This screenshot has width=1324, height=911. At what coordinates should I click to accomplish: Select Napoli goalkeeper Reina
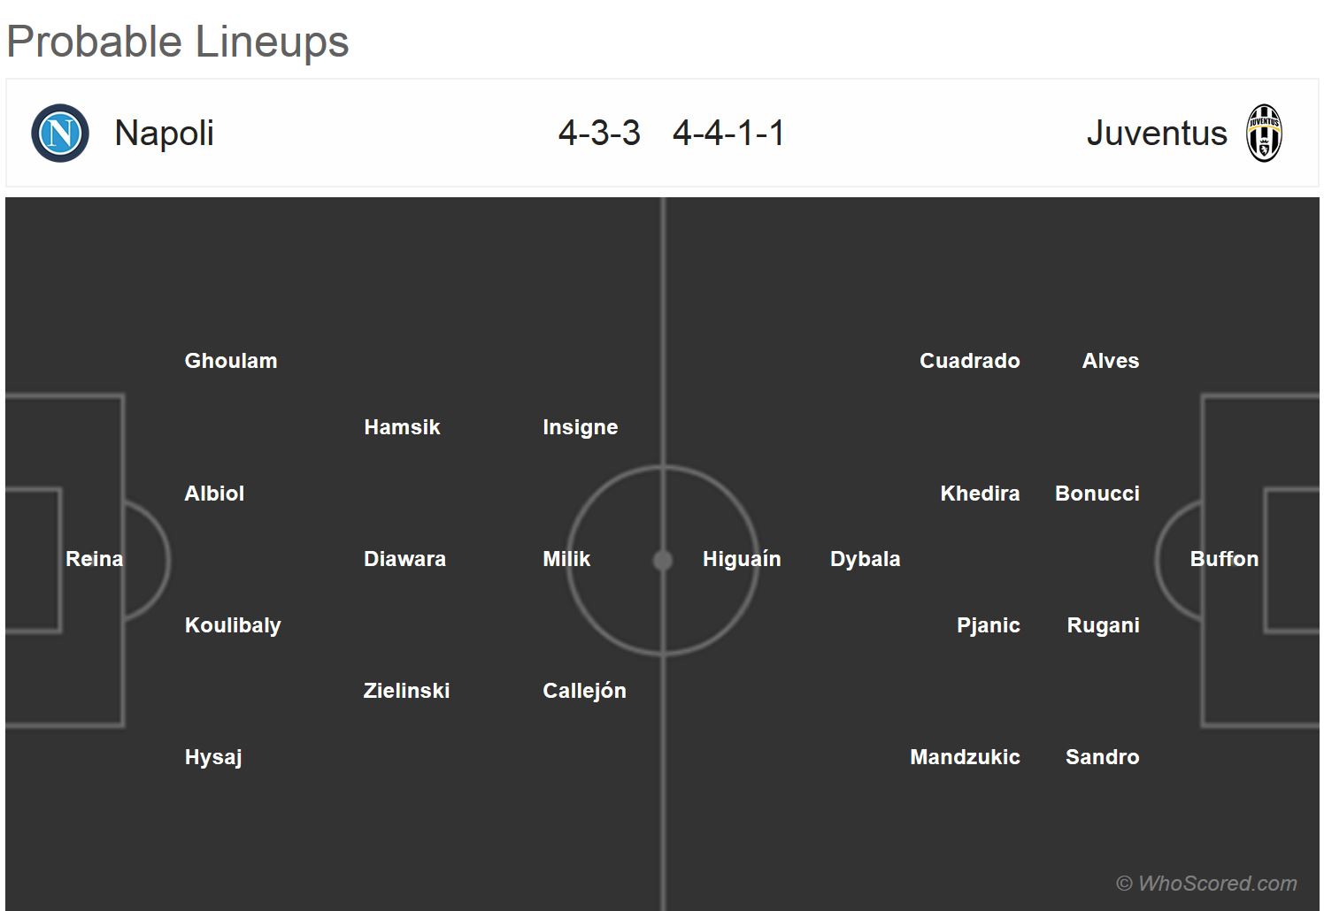[94, 559]
